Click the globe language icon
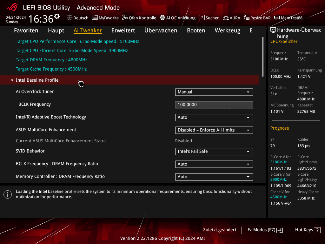The image size is (325, 244). click(70, 17)
